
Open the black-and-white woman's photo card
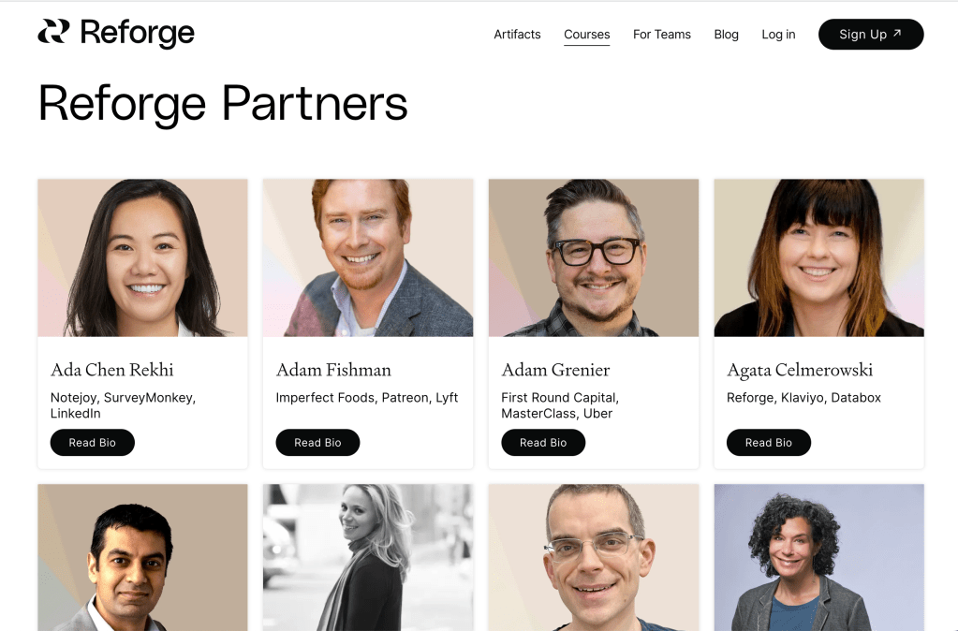[368, 557]
